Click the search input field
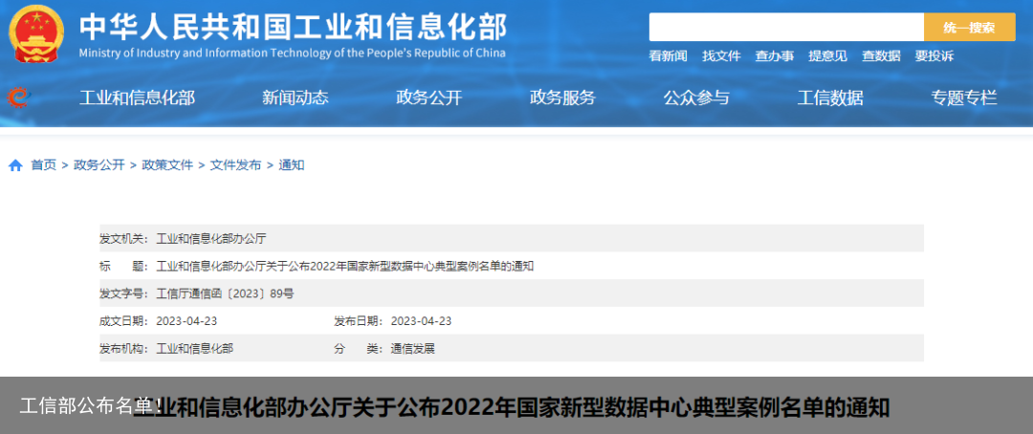The width and height of the screenshot is (1033, 434). (x=786, y=27)
